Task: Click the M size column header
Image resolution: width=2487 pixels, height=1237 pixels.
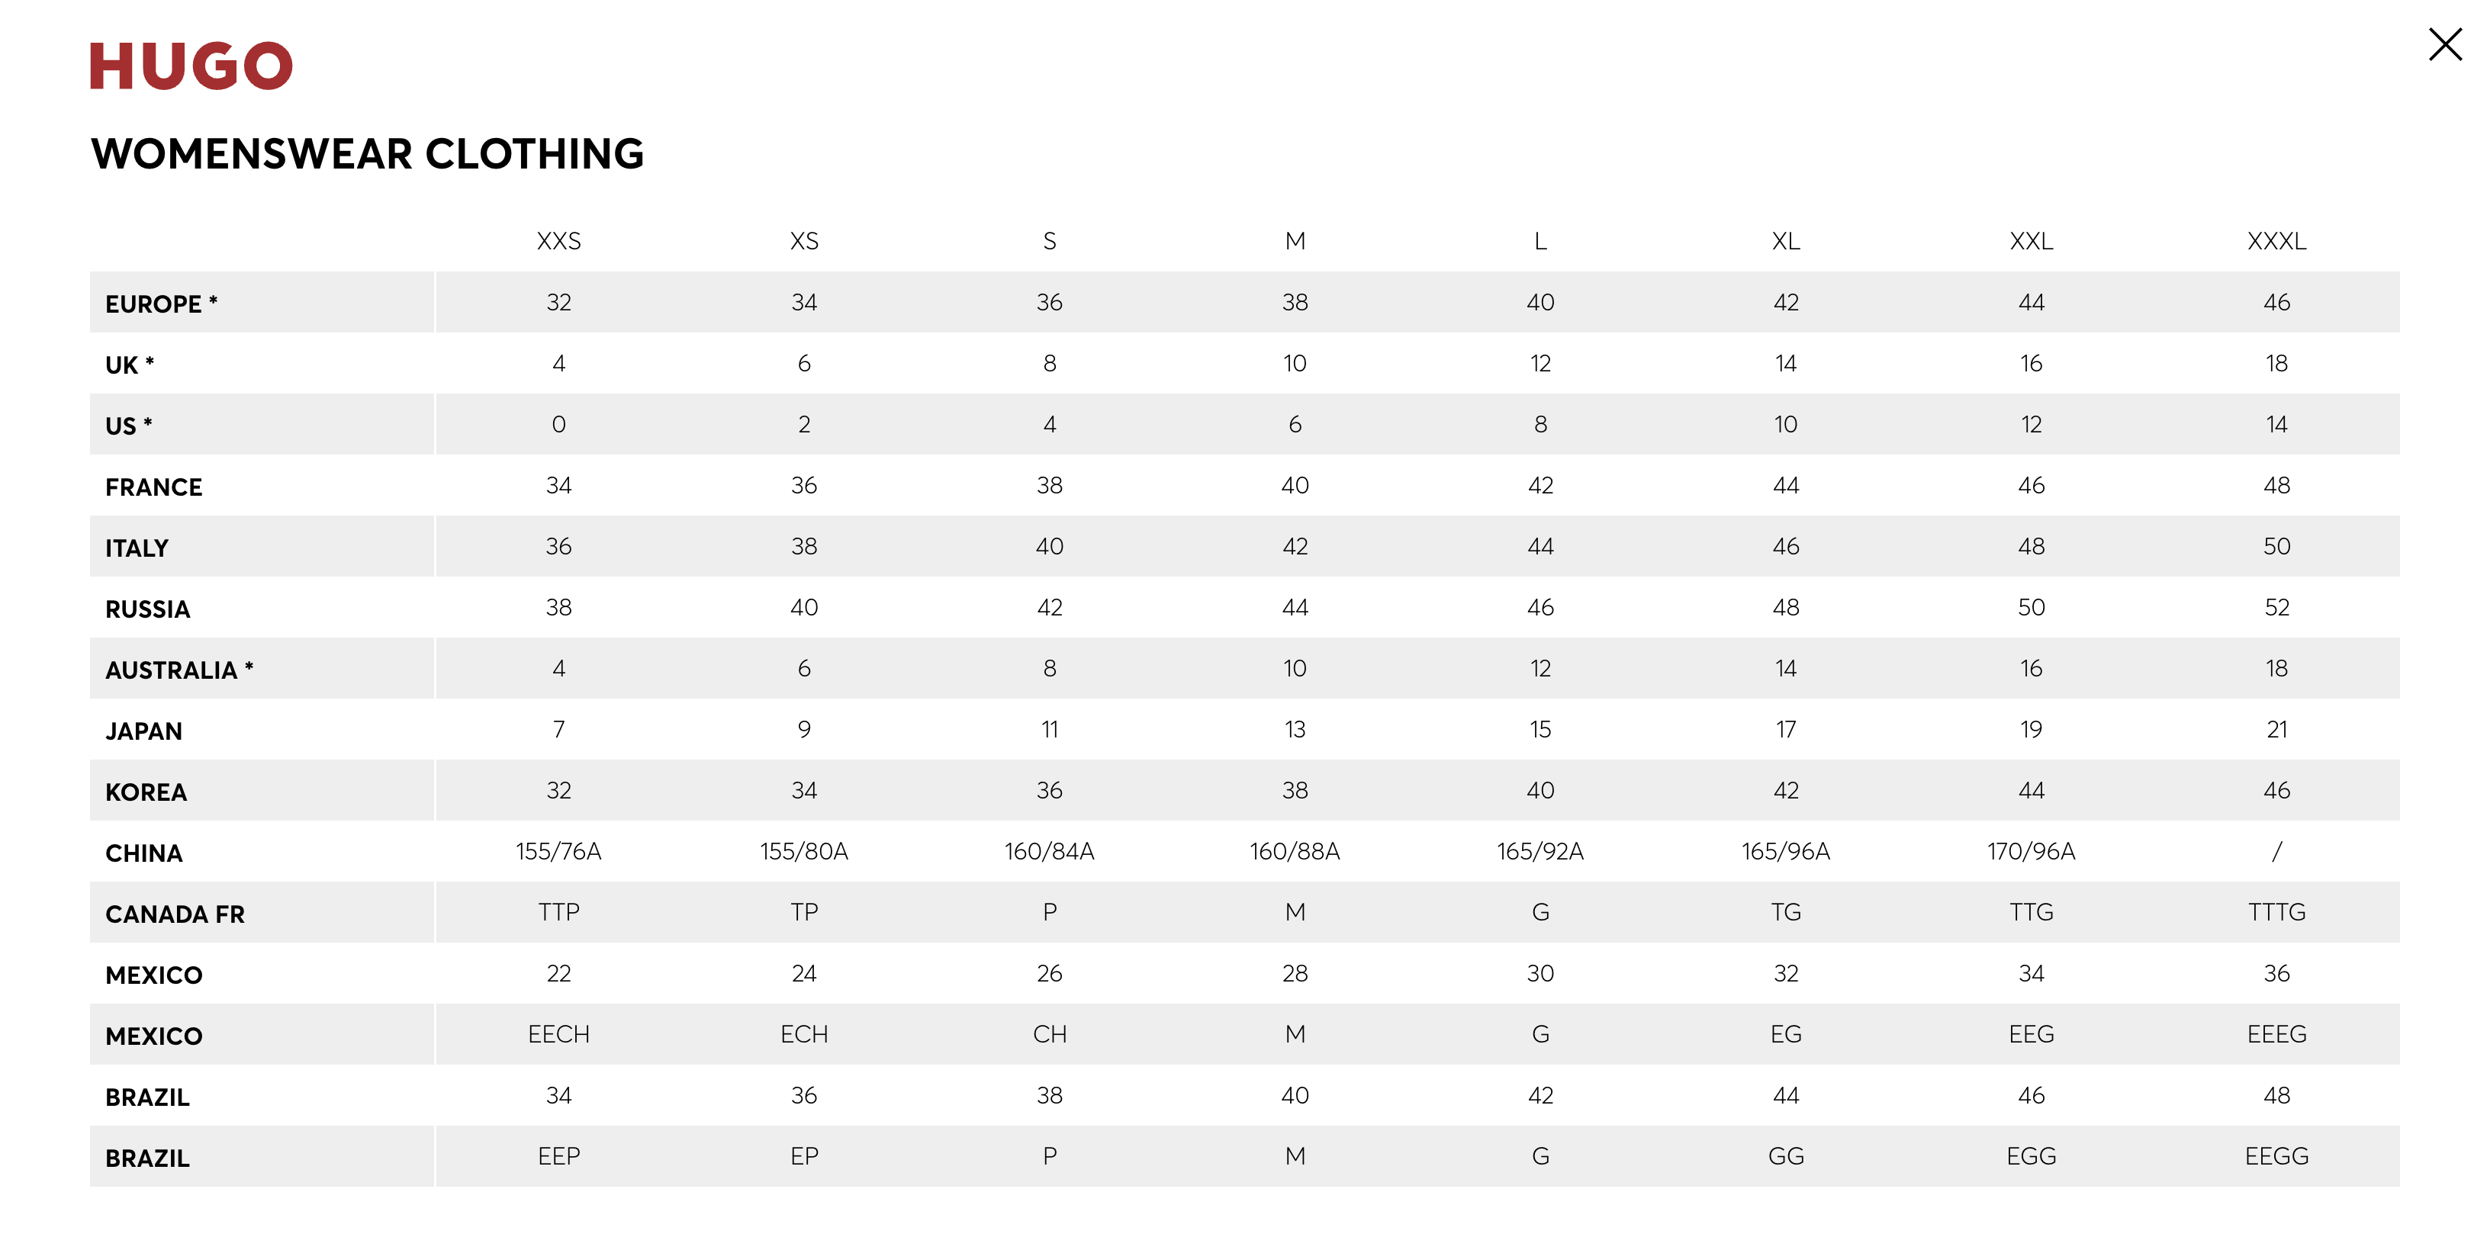Action: point(1295,241)
